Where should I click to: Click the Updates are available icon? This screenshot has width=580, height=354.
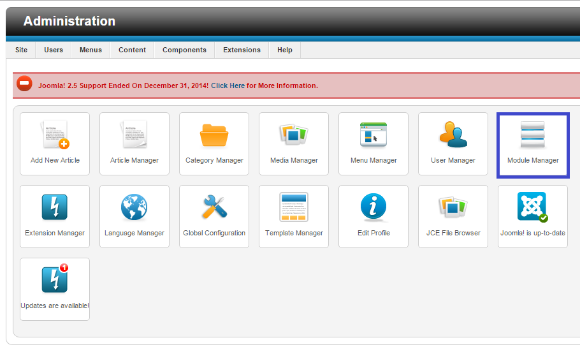[55, 278]
